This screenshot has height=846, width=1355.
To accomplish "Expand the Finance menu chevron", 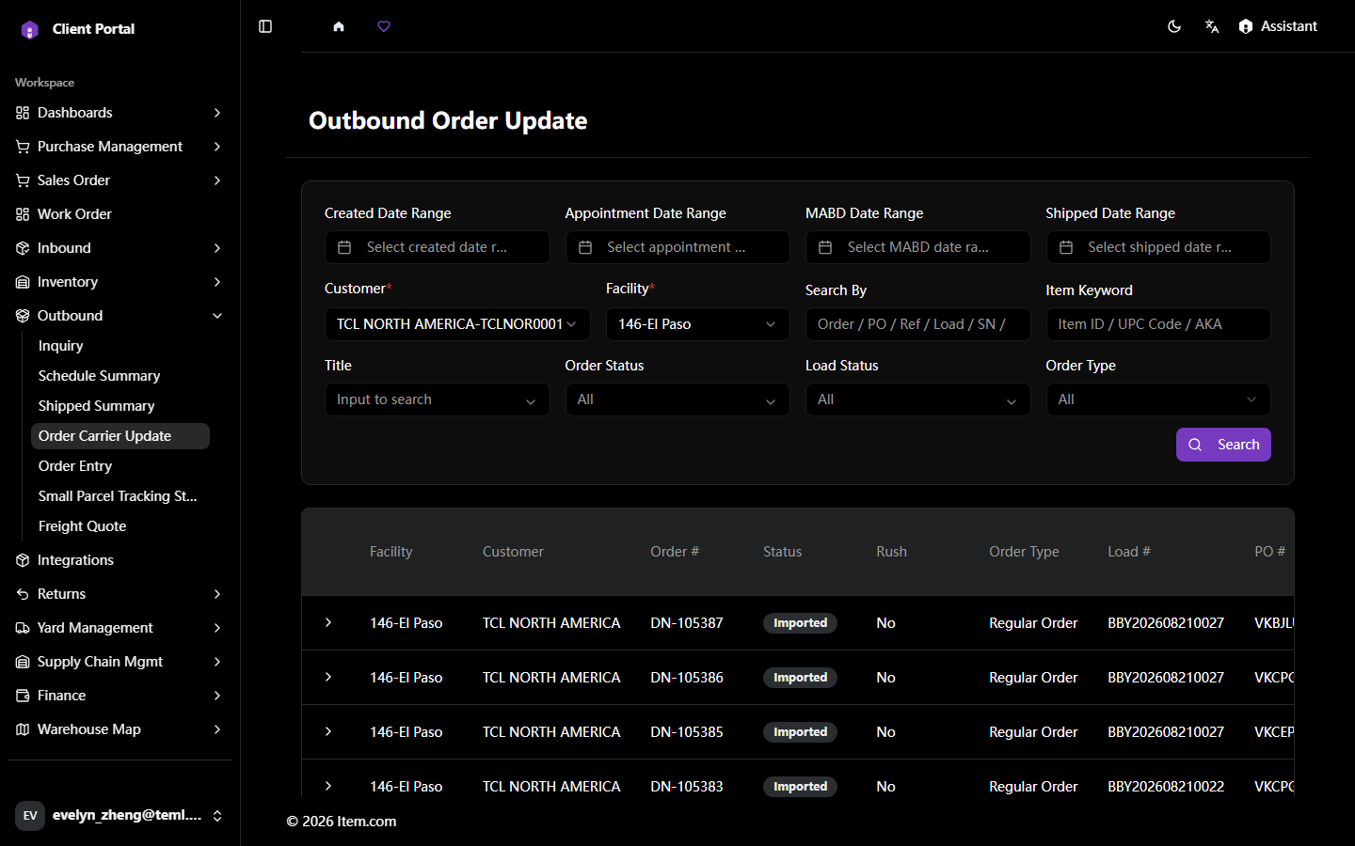I will pos(217,696).
